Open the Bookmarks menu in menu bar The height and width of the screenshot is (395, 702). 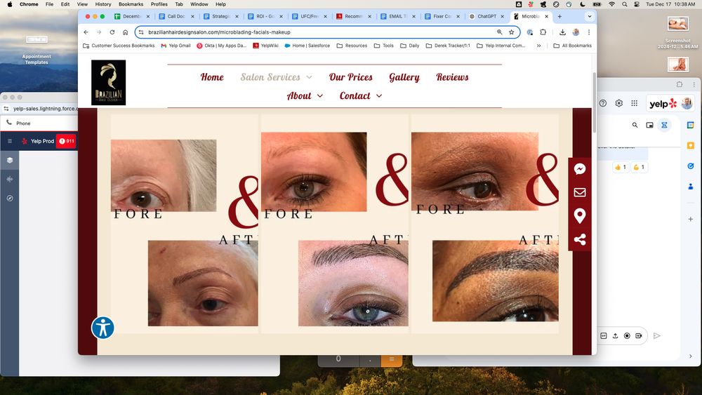(131, 4)
